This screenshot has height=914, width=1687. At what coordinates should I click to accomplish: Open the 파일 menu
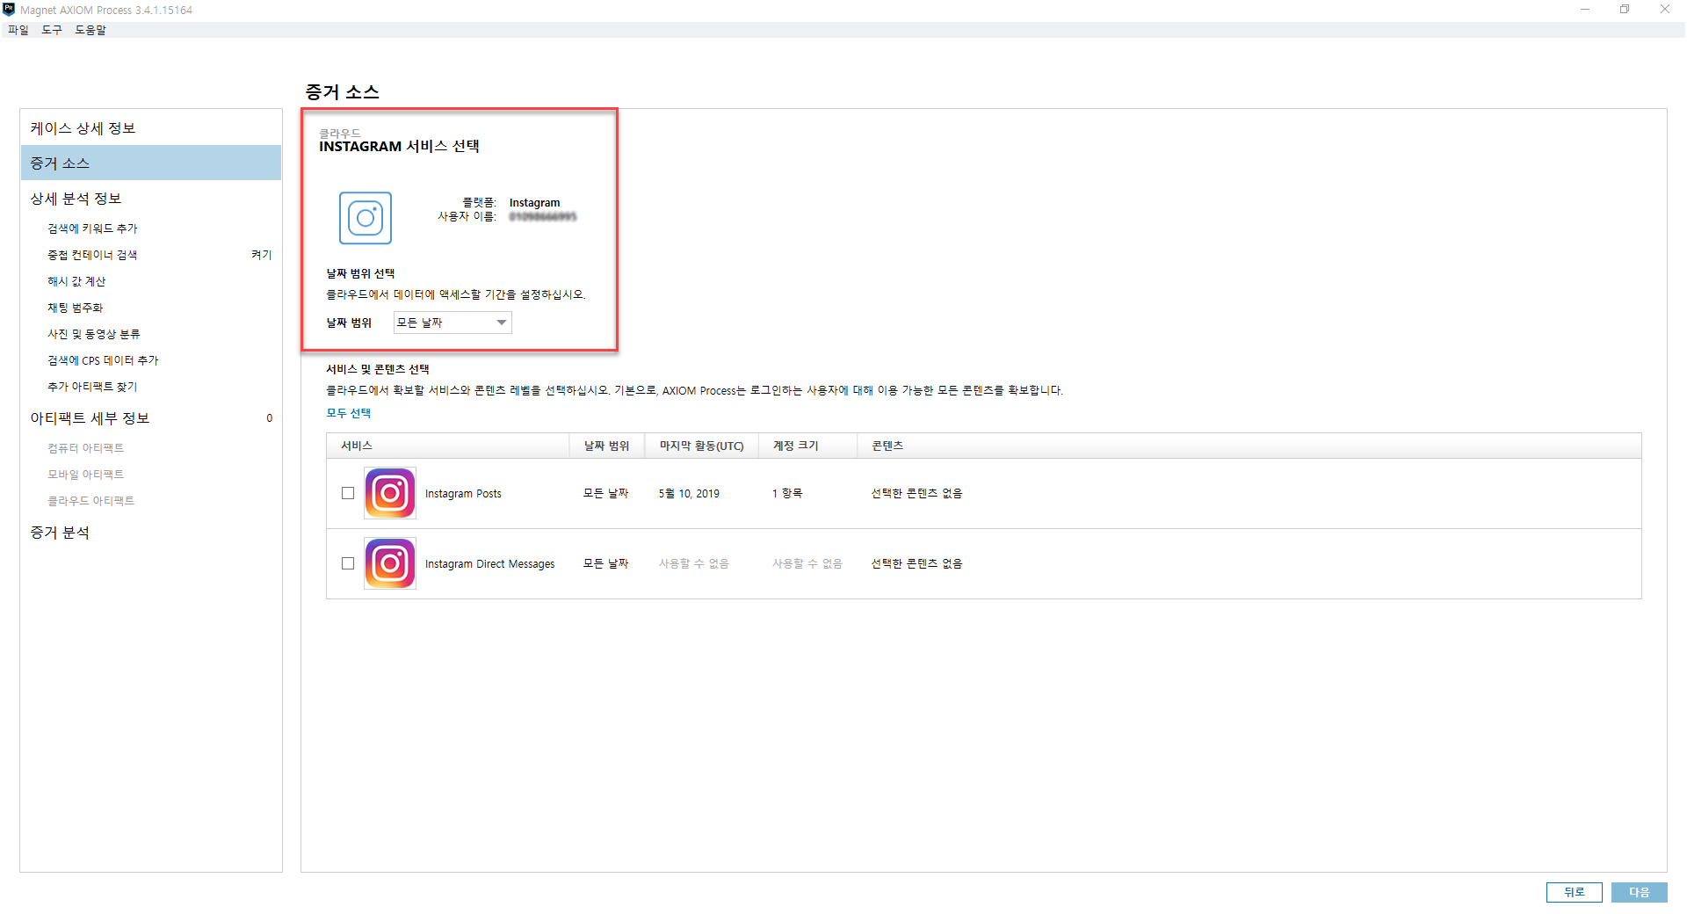(18, 30)
